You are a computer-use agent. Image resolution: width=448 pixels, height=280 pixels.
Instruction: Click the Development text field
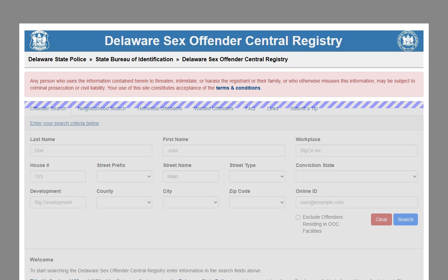(x=58, y=202)
